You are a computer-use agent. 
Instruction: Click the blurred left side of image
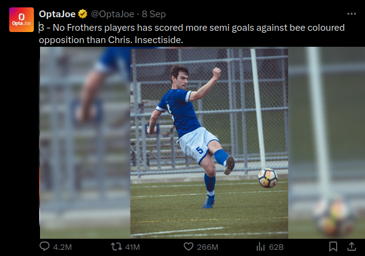point(85,143)
